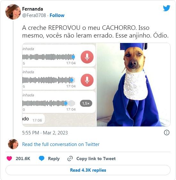The image size is (176, 180).
Task: Open Read 4.3K replies button
Action: pyautogui.click(x=88, y=170)
